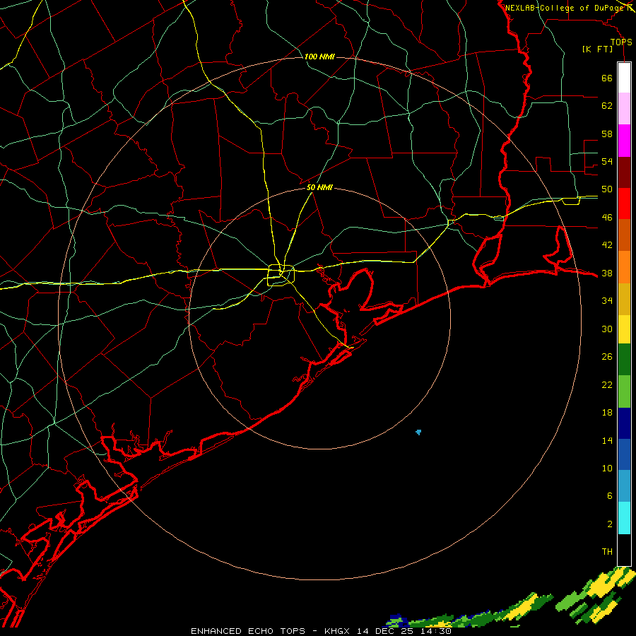Click the small isolated blue echo offshore
The image size is (636, 636).
coord(418,432)
